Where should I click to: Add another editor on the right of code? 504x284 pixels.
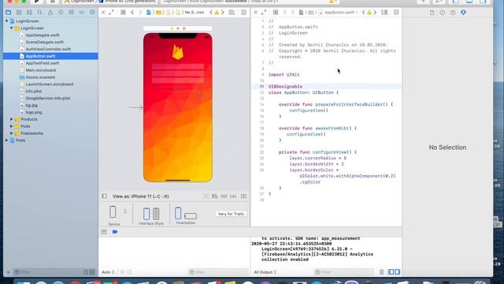[x=396, y=13]
